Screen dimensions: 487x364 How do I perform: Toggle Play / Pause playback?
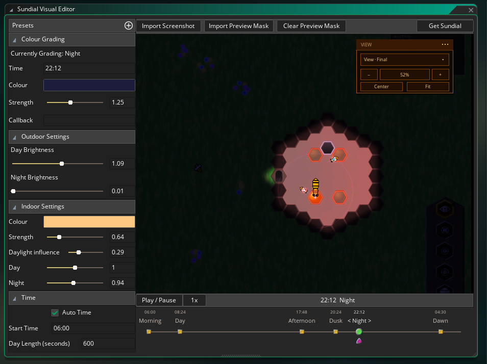[x=159, y=300]
